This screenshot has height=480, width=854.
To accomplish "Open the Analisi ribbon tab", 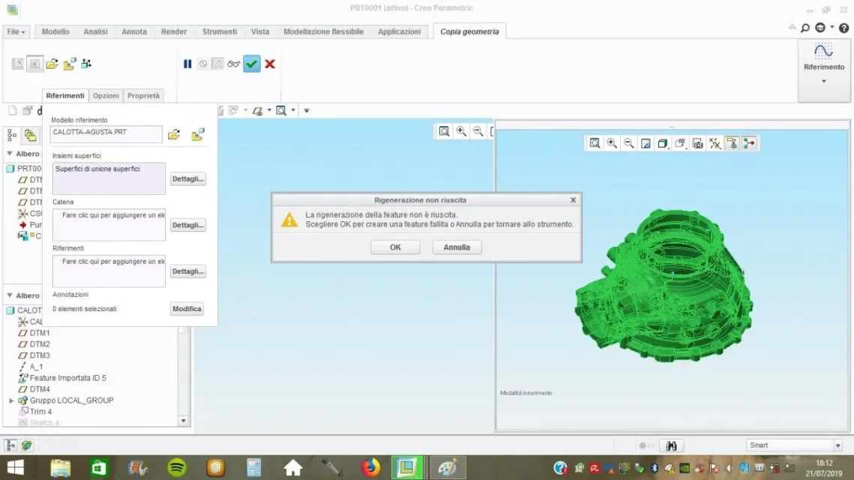I will [x=95, y=31].
